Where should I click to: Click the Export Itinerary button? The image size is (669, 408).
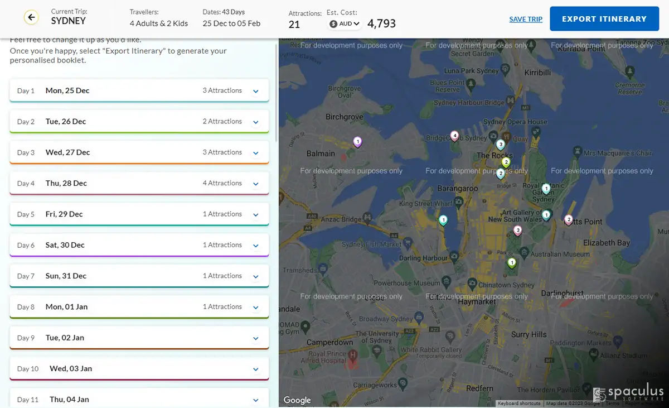click(x=604, y=19)
